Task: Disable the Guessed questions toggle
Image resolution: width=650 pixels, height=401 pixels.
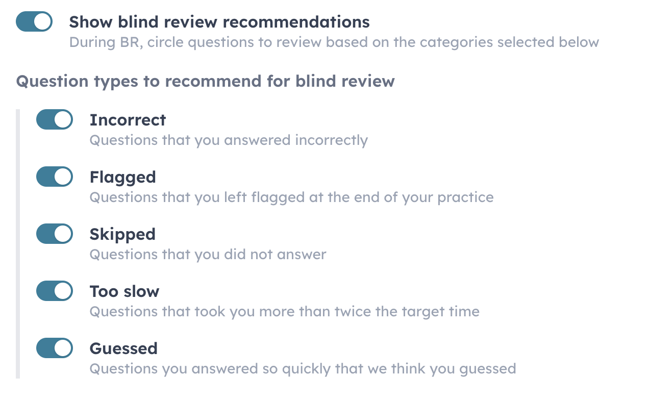Action: pyautogui.click(x=55, y=348)
